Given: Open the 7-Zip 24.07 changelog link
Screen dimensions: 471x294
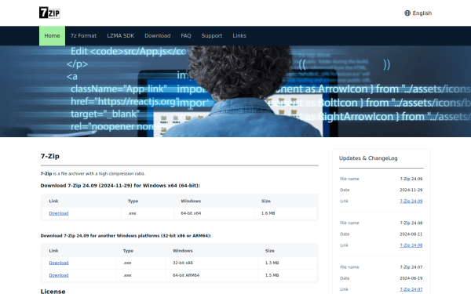Looking at the screenshot, I should click(x=411, y=289).
